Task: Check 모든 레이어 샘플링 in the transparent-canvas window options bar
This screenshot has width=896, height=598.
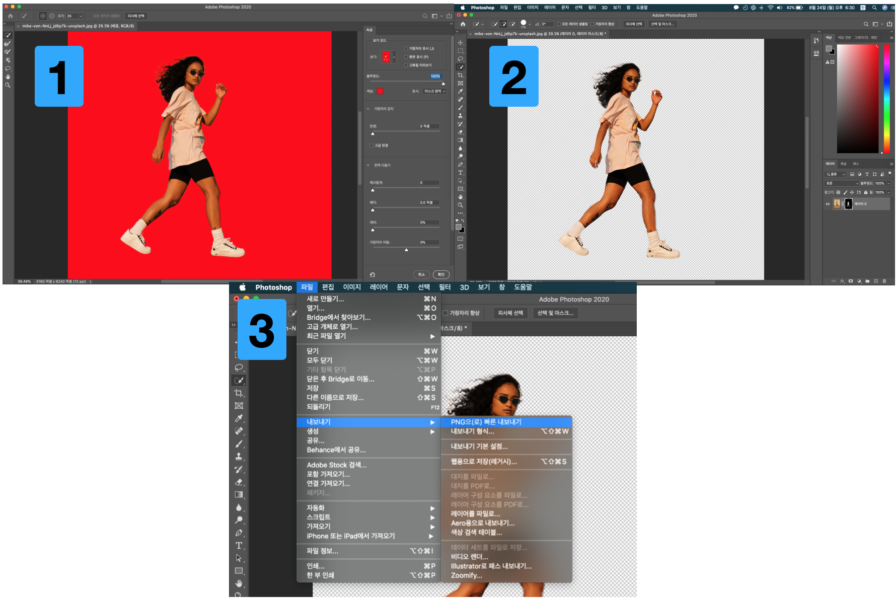Action: click(x=559, y=24)
